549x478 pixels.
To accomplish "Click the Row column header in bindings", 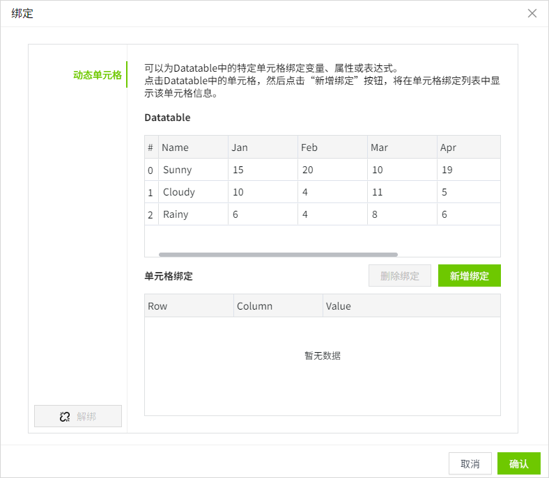I will tap(189, 306).
